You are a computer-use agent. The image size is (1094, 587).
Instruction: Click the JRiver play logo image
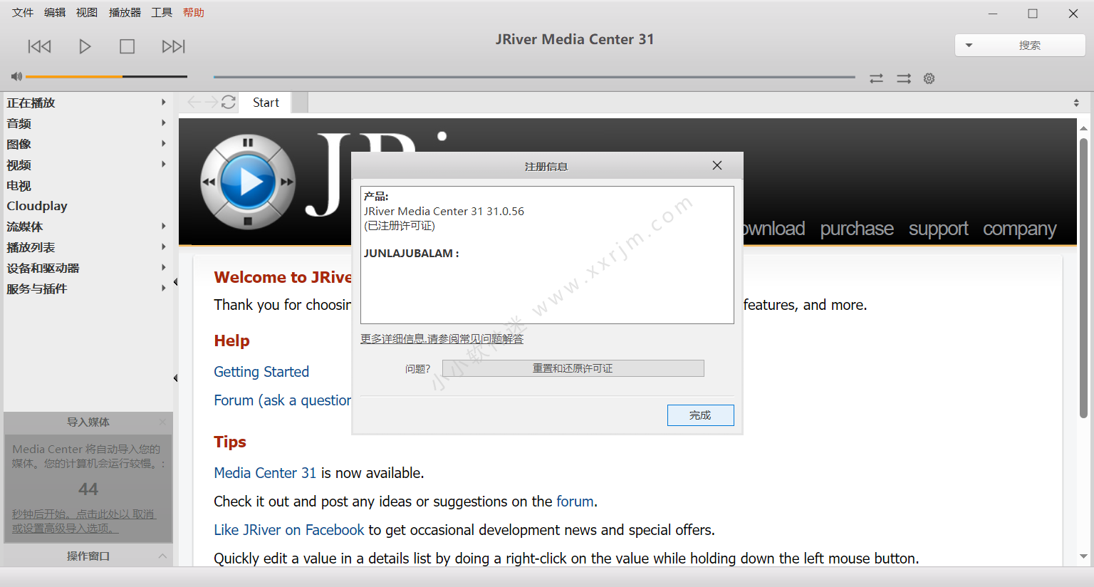(x=247, y=182)
